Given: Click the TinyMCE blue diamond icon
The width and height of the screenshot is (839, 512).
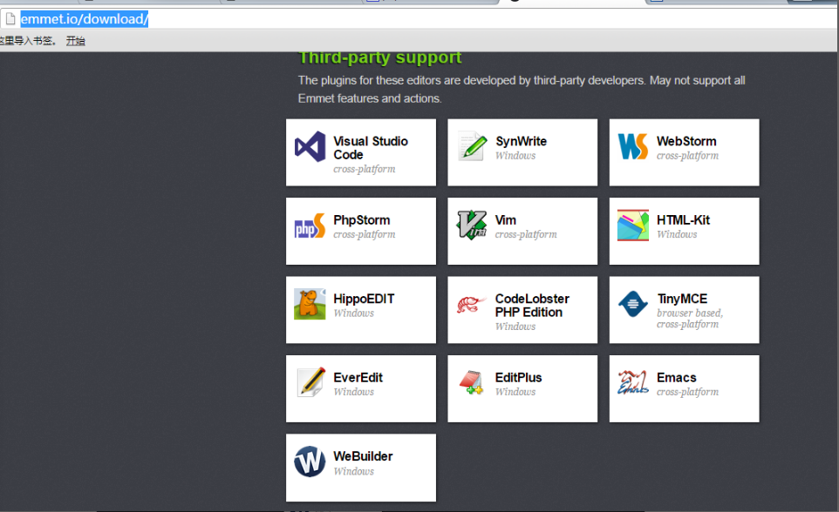Looking at the screenshot, I should [633, 304].
